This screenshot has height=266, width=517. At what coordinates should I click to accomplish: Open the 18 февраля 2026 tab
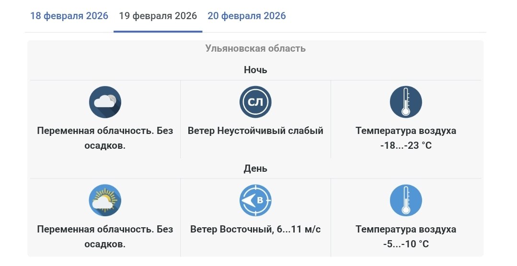69,16
